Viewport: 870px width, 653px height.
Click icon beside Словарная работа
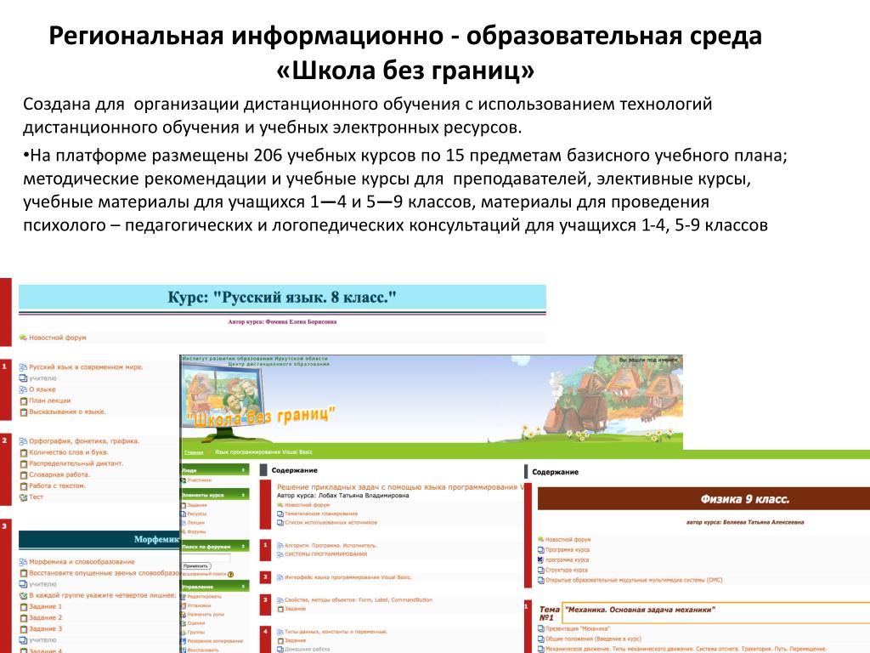23,474
